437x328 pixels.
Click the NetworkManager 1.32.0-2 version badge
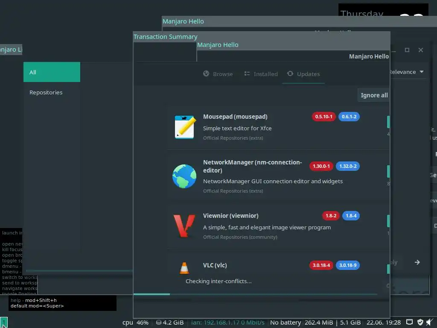tap(348, 166)
